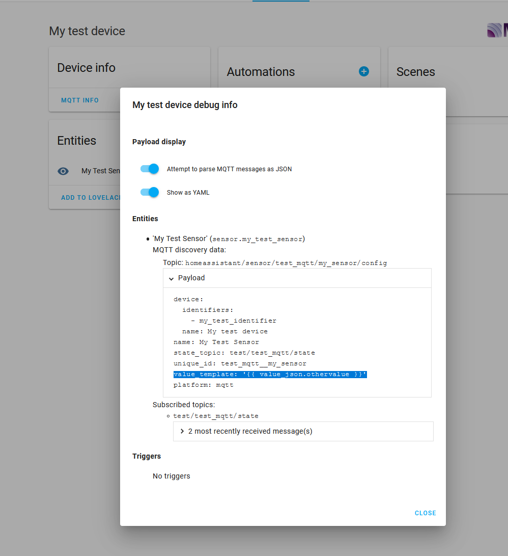Collapse the Payload section chevron

[172, 278]
